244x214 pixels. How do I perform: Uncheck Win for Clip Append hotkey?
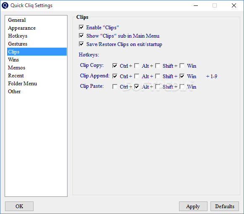point(182,76)
